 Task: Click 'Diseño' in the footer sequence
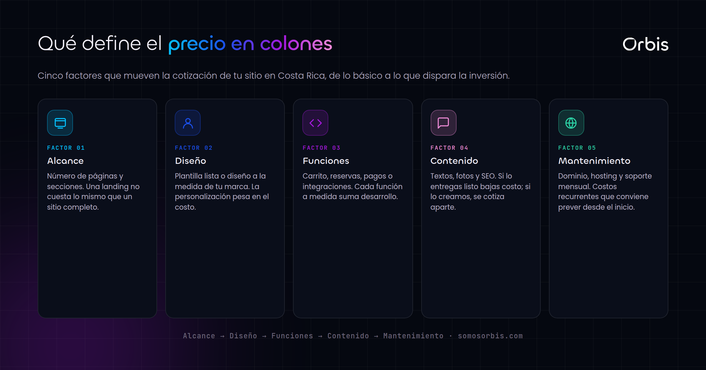tap(243, 336)
